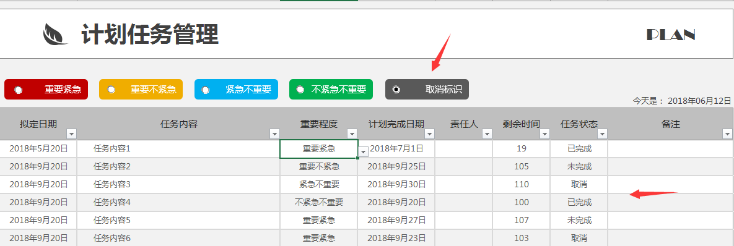This screenshot has width=734, height=246.
Task: Select the 拟定日期 cell 2018年5月20日
Action: [x=38, y=149]
